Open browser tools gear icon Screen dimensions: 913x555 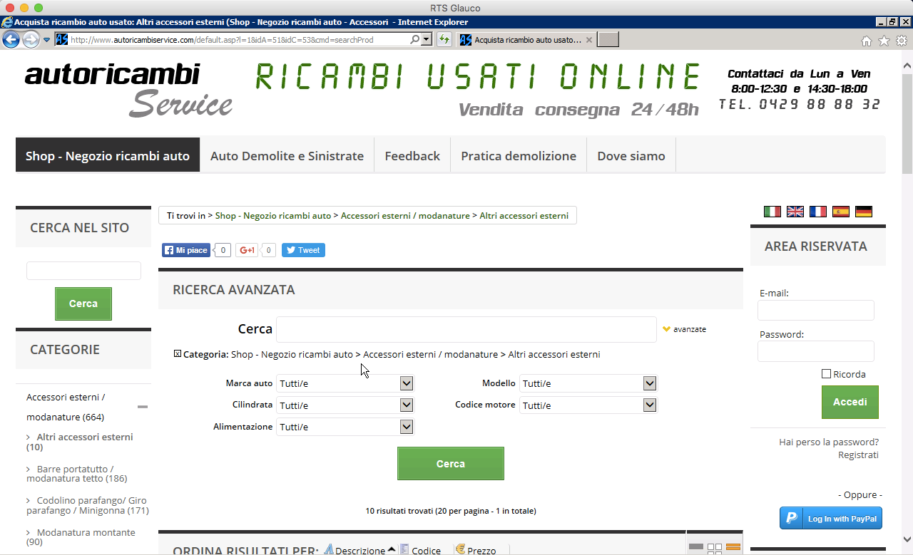coord(902,41)
